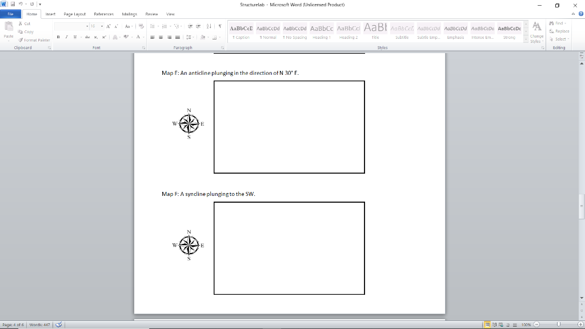Screen dimensions: 585x329
Task: Click the zoom out minus control
Action: [536, 324]
